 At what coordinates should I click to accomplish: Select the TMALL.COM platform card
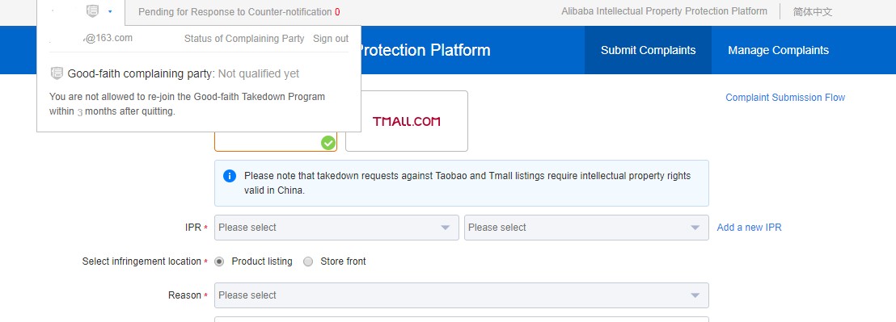tap(406, 121)
